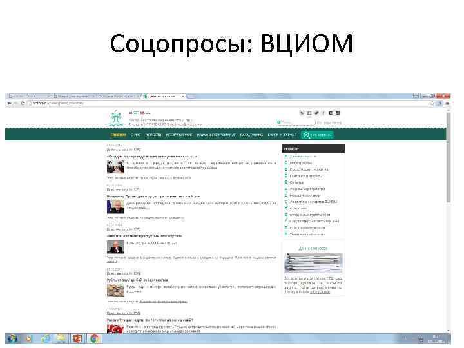Open the Putin headline article link
464x348 pixels.
click(x=154, y=196)
